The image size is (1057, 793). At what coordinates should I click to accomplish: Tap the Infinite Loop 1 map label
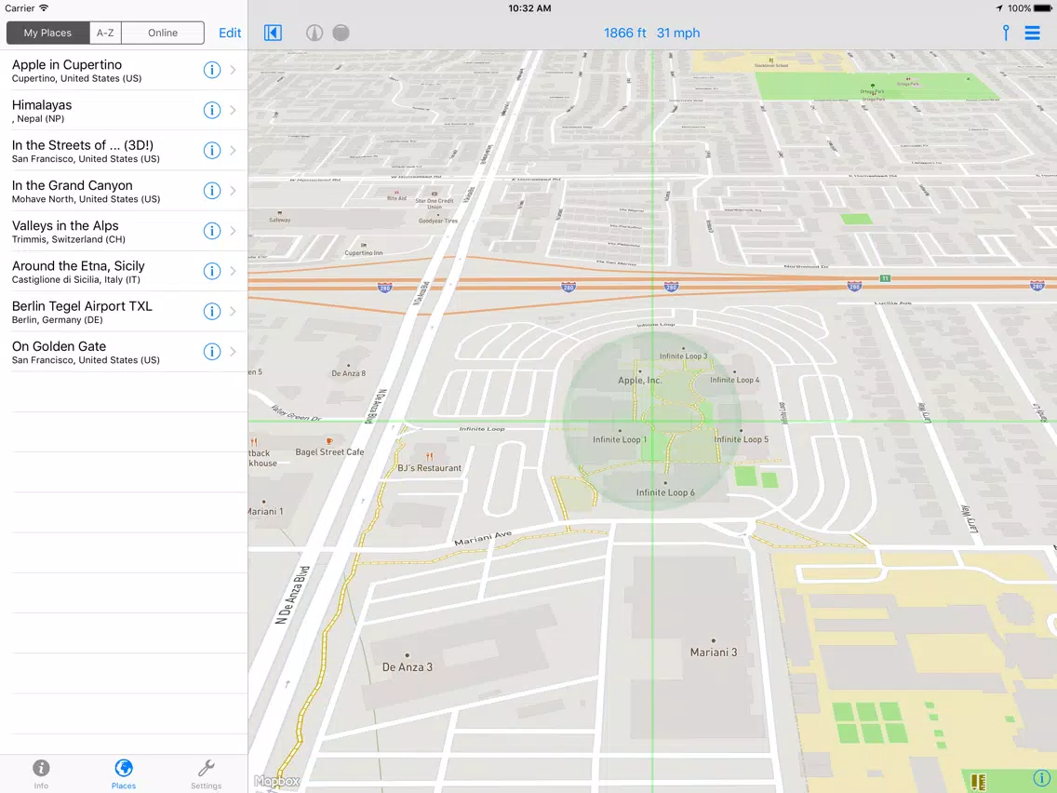[620, 439]
